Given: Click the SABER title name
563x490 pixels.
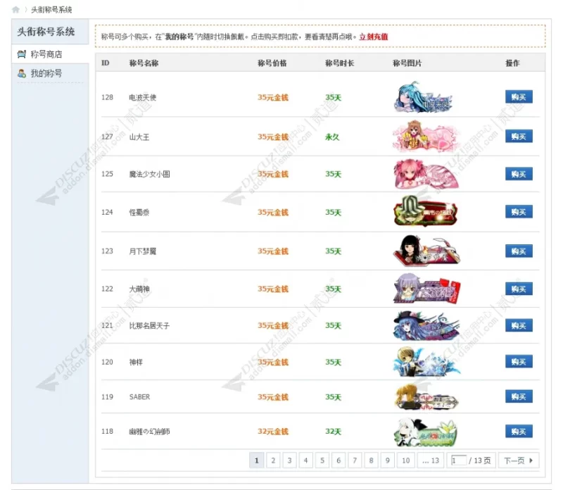Looking at the screenshot, I should tap(139, 397).
